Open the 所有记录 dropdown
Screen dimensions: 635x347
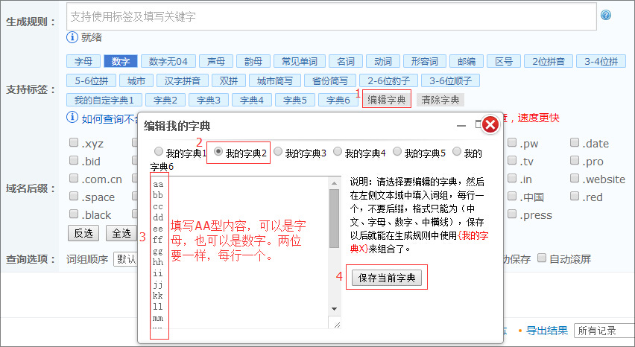604,331
